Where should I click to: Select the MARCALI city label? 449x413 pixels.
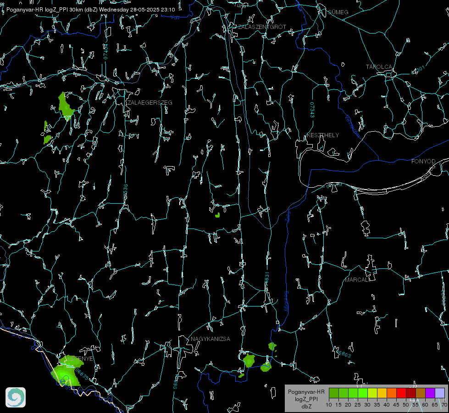point(357,280)
